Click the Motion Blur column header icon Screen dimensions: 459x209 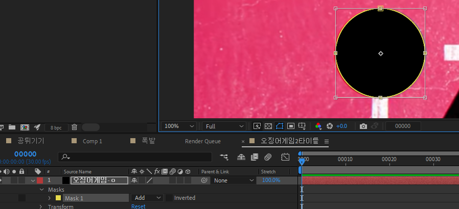coord(173,171)
